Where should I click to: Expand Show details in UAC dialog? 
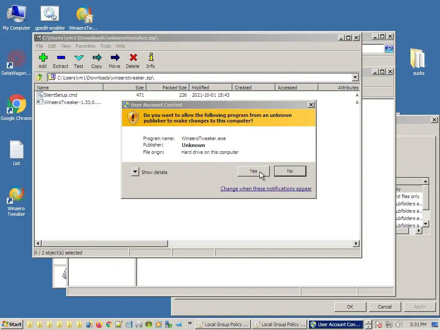[x=135, y=172]
